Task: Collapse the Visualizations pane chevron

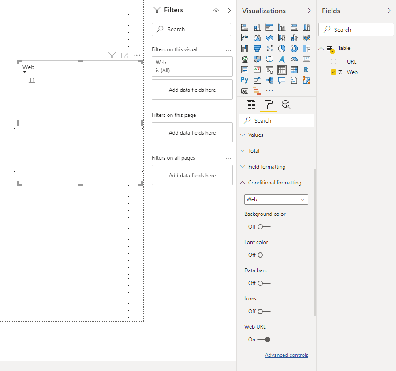Action: [309, 11]
